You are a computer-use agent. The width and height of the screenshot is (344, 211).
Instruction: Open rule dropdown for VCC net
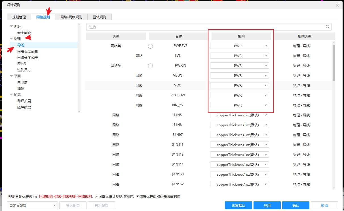click(240, 85)
